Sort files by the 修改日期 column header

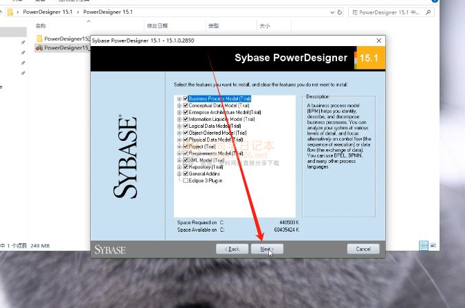[x=157, y=25]
